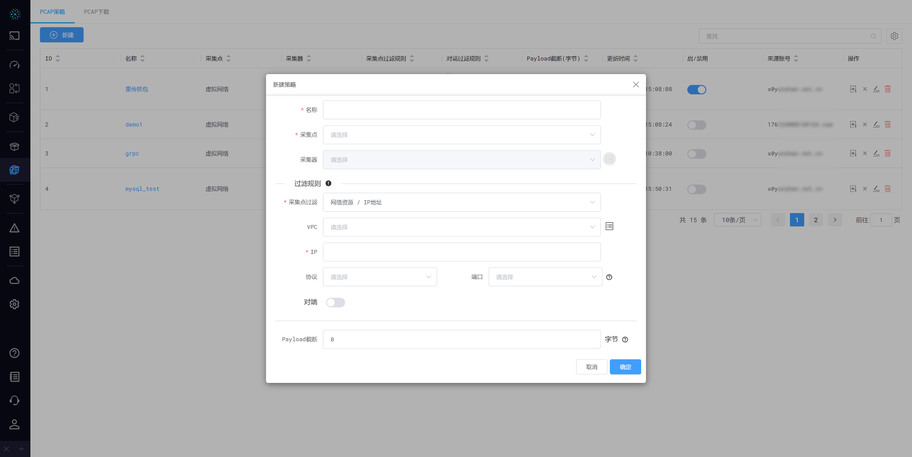Click the 确定 confirm button
Viewport: 912px width, 457px height.
coord(625,367)
